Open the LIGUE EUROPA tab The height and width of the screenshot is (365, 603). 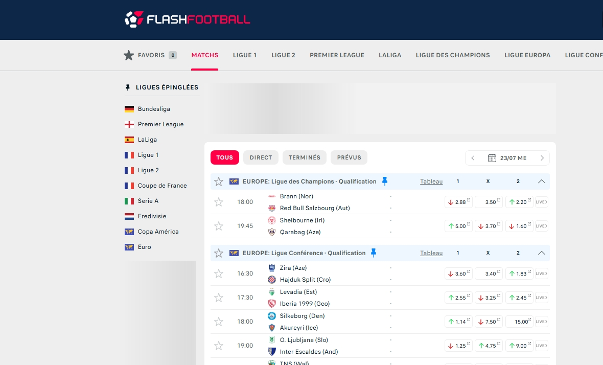coord(527,55)
